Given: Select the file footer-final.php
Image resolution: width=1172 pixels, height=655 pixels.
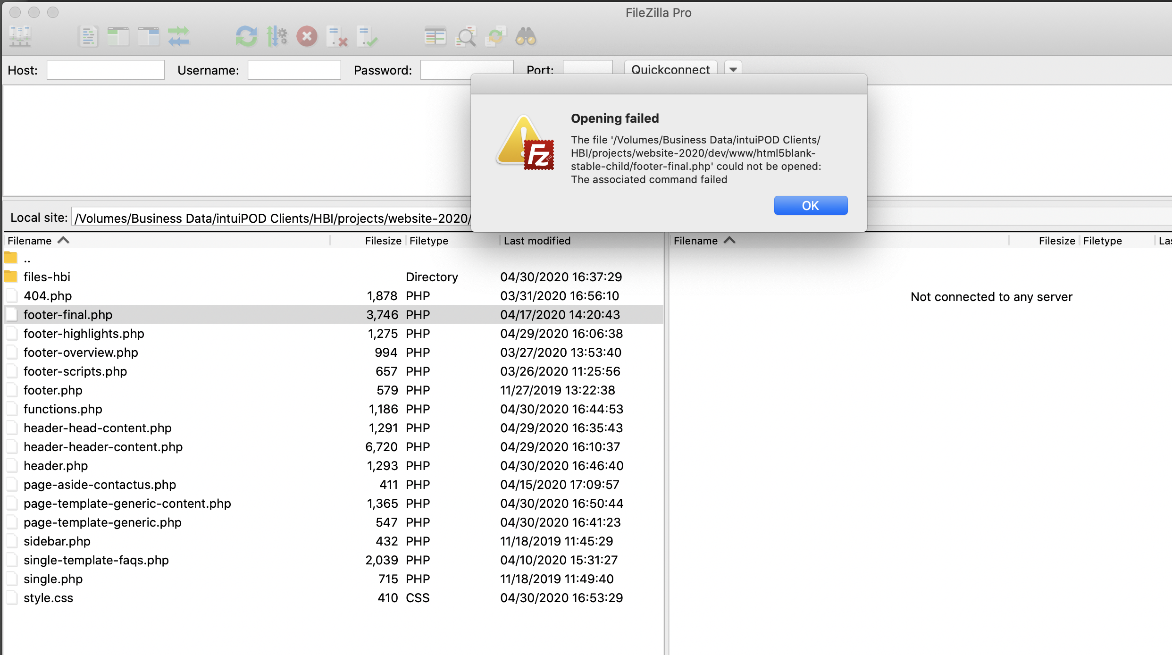Looking at the screenshot, I should point(334,315).
